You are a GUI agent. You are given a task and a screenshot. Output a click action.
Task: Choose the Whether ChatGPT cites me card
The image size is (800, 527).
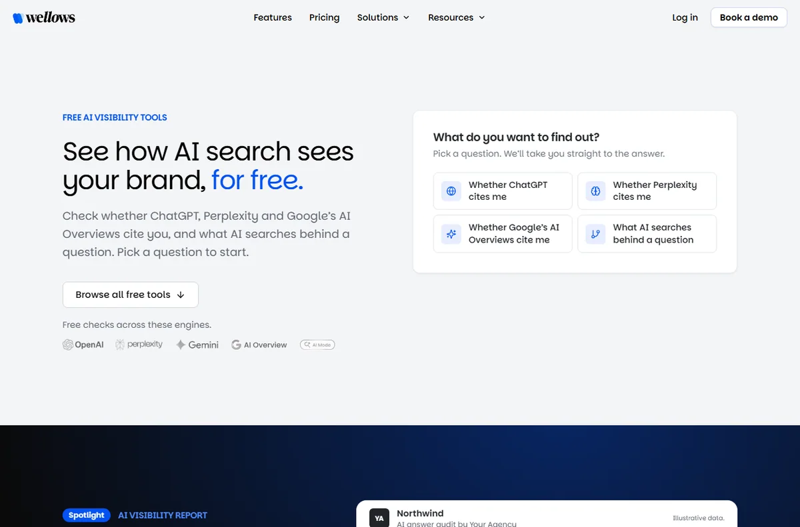click(x=503, y=191)
